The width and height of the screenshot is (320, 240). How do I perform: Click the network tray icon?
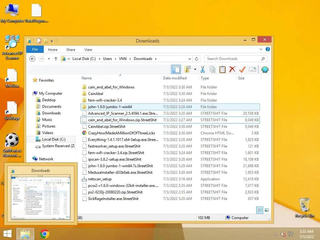pyautogui.click(x=291, y=234)
